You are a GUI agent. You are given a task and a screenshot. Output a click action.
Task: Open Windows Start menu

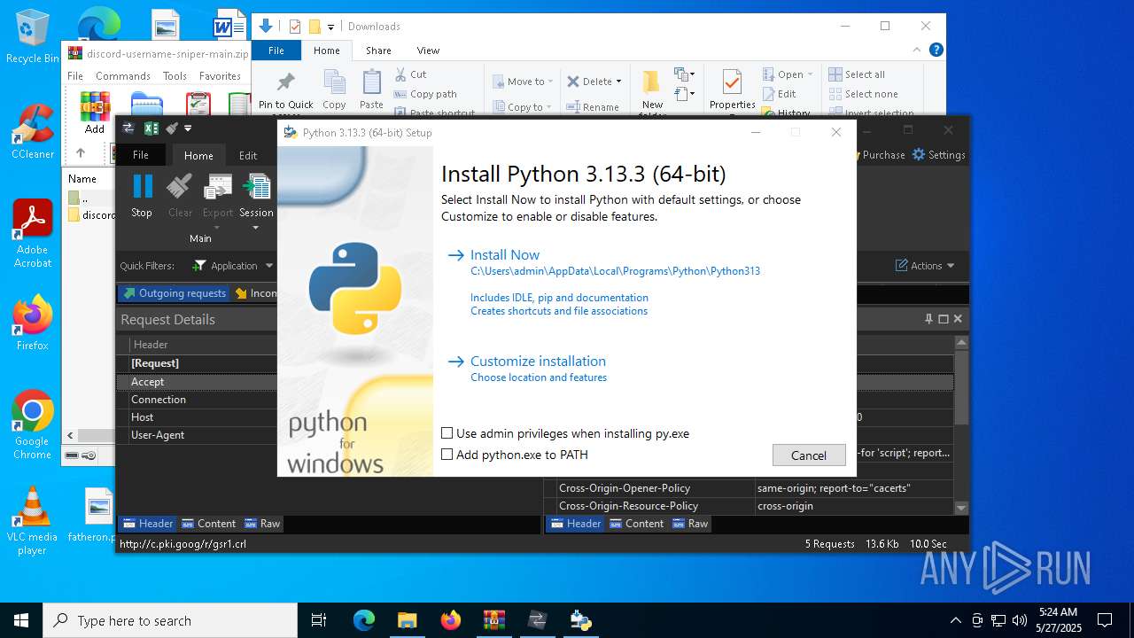pos(21,620)
